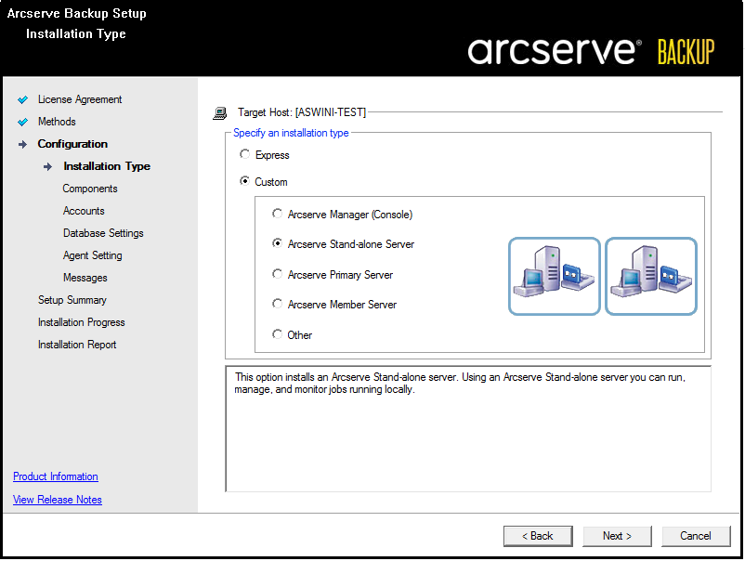Viewport: 745px width, 561px height.
Task: Click the Target Host computer icon
Action: click(x=220, y=113)
